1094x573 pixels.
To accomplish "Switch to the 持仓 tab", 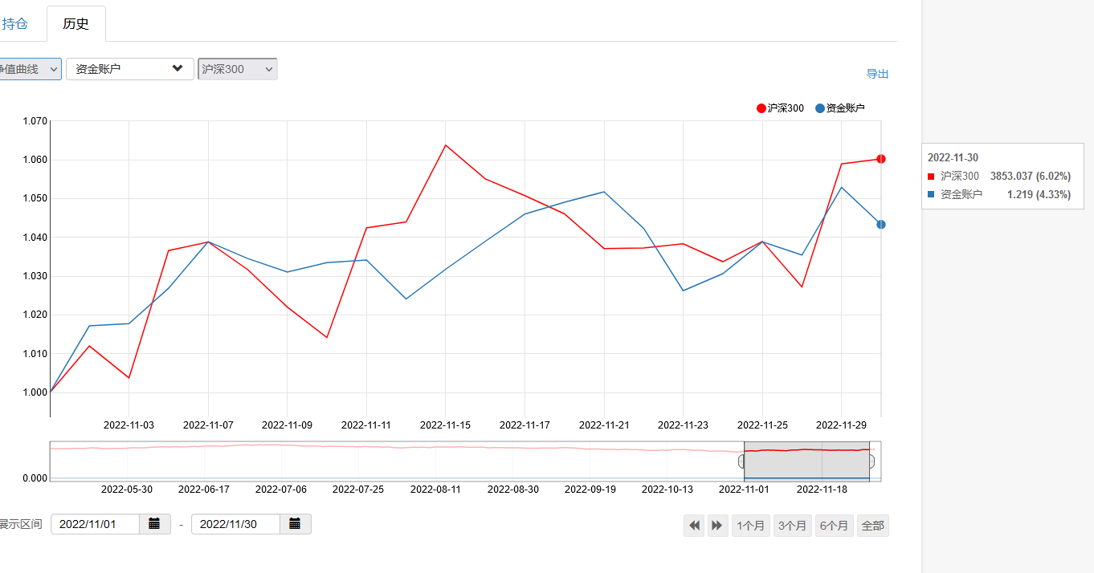I will pos(14,24).
